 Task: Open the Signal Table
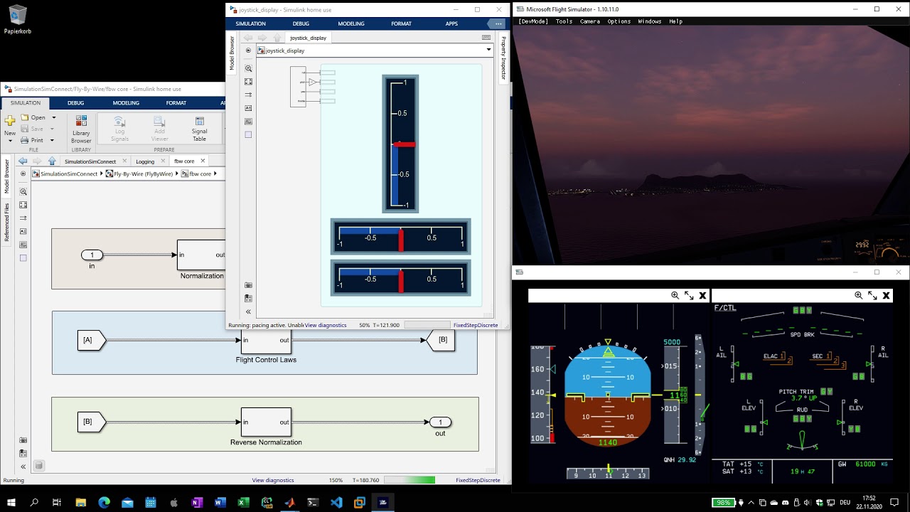click(x=199, y=129)
